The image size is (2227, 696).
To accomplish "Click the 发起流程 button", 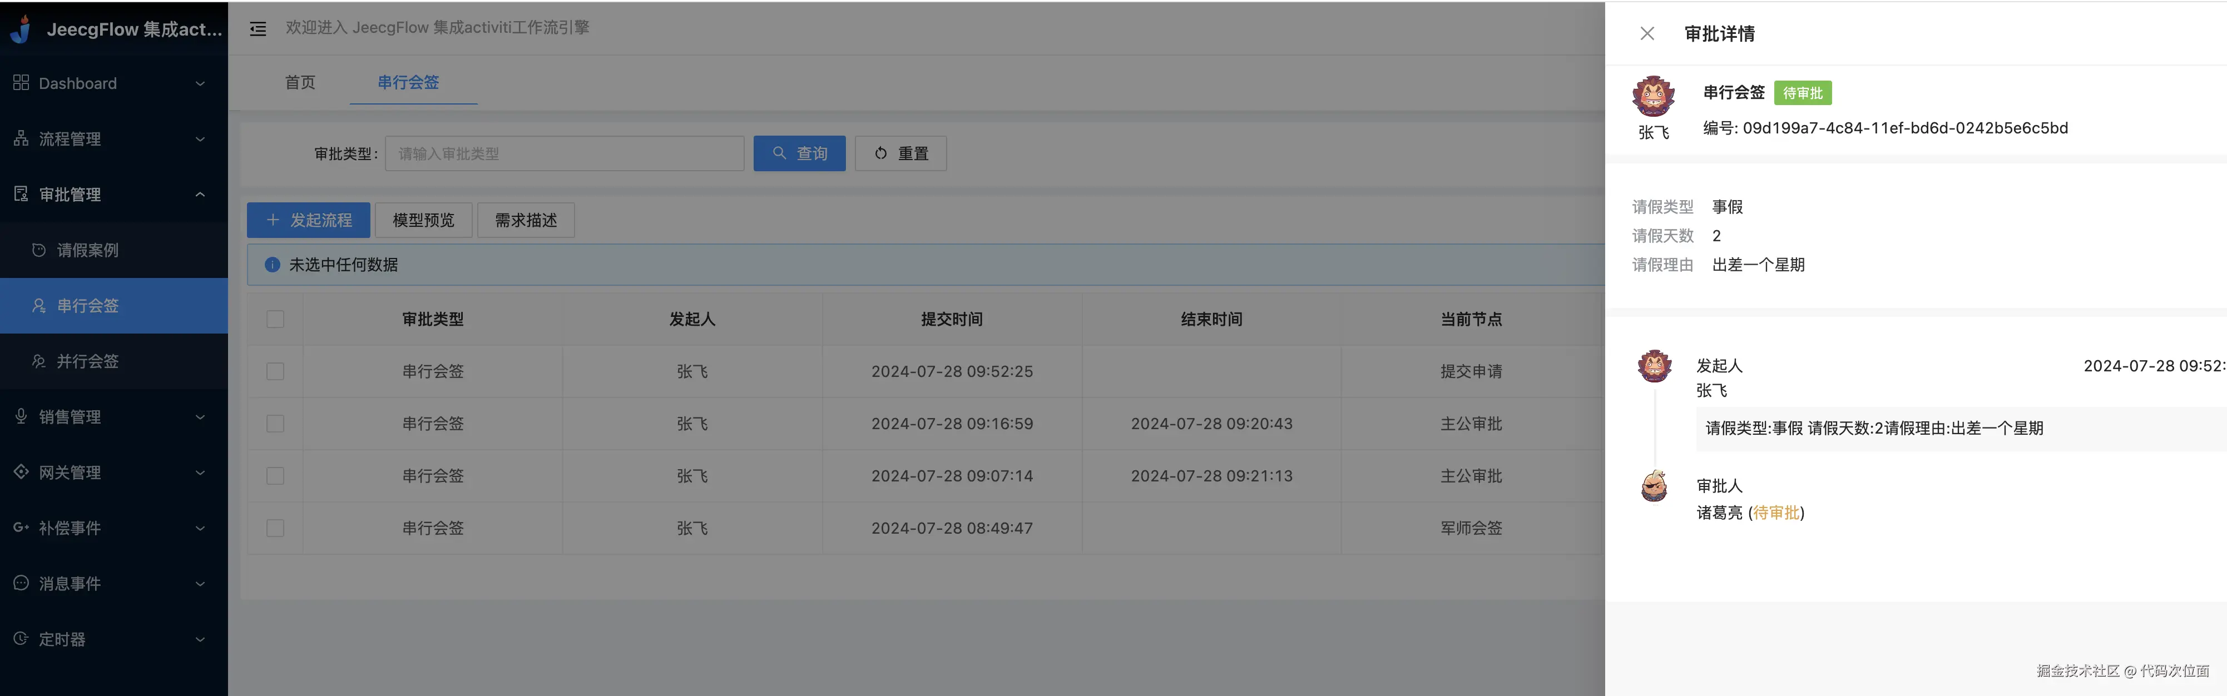I will pyautogui.click(x=309, y=221).
